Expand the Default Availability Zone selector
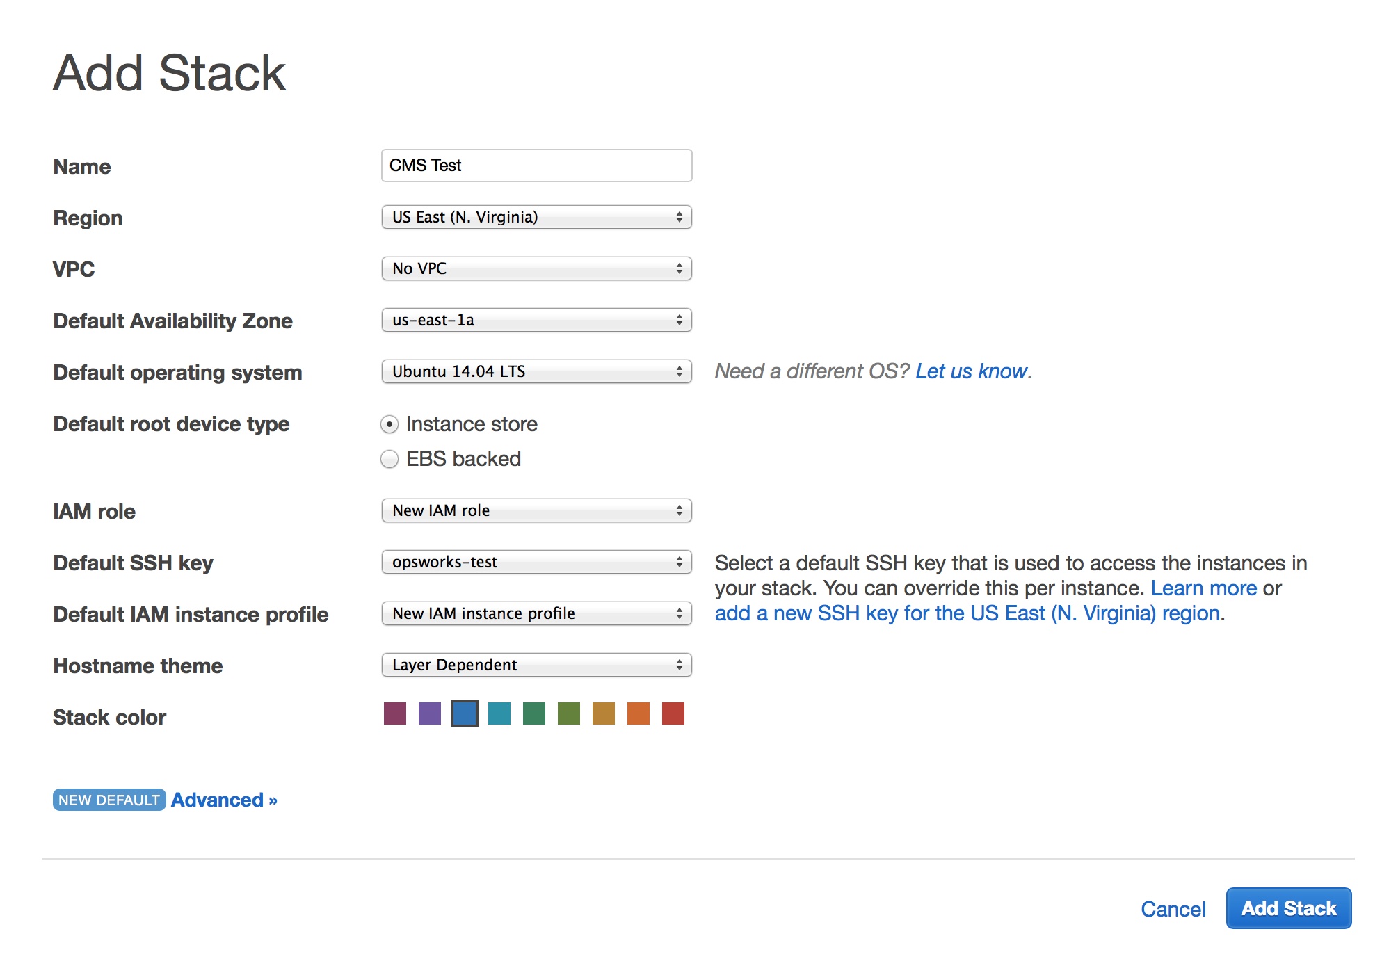Screen dimensions: 1382x968 point(536,320)
